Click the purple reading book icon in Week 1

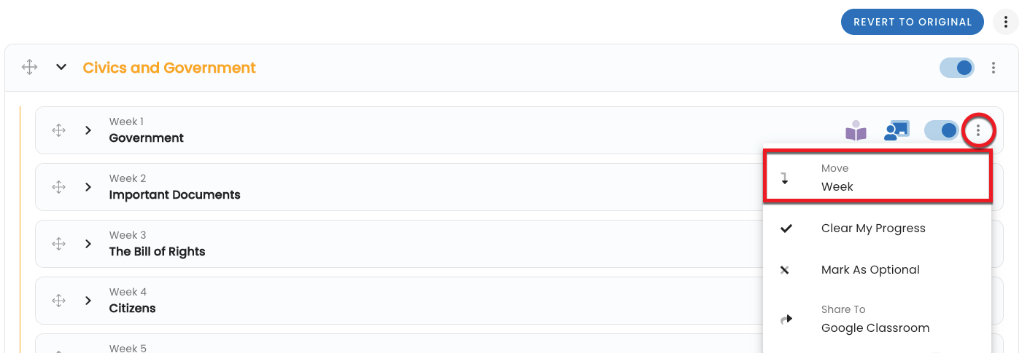point(856,131)
